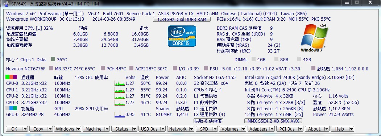Viewport: 381px width, 136px height.
Task: Click the ASUS P8Z68-V LX motherboard text
Action: click(176, 14)
